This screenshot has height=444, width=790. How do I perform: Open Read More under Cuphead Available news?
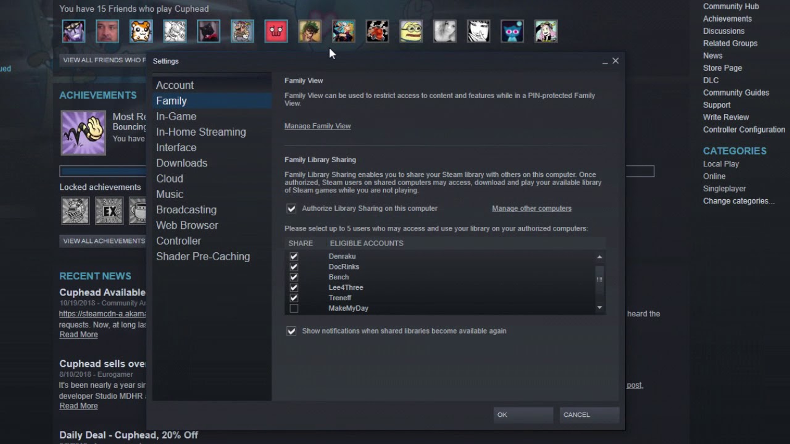coord(78,335)
